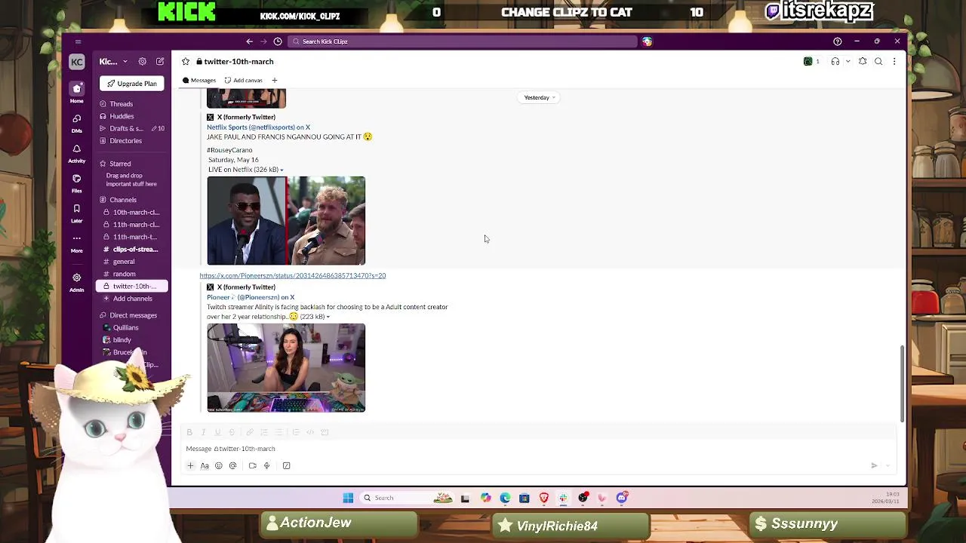Open the channel's three-dot more options
The height and width of the screenshot is (543, 966).
[894, 62]
